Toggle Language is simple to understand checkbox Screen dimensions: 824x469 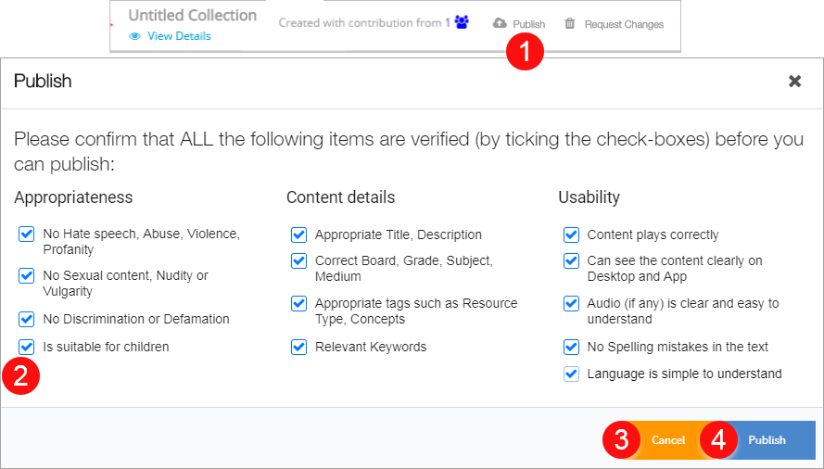coord(571,374)
